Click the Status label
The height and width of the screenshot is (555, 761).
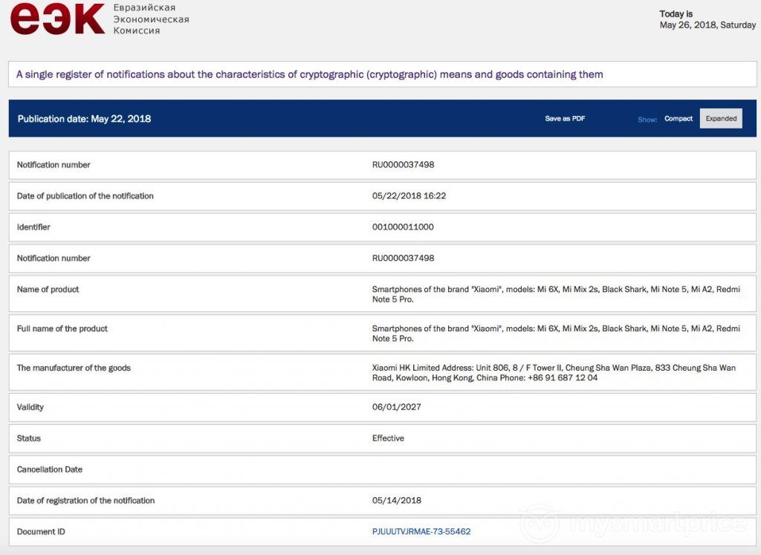coord(29,438)
